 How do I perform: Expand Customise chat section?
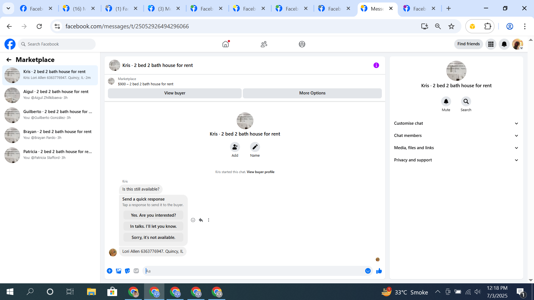[x=456, y=123]
